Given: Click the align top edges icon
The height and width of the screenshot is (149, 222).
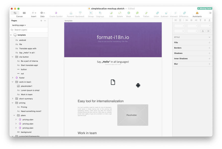Looking at the screenshot, I should pos(200,20).
